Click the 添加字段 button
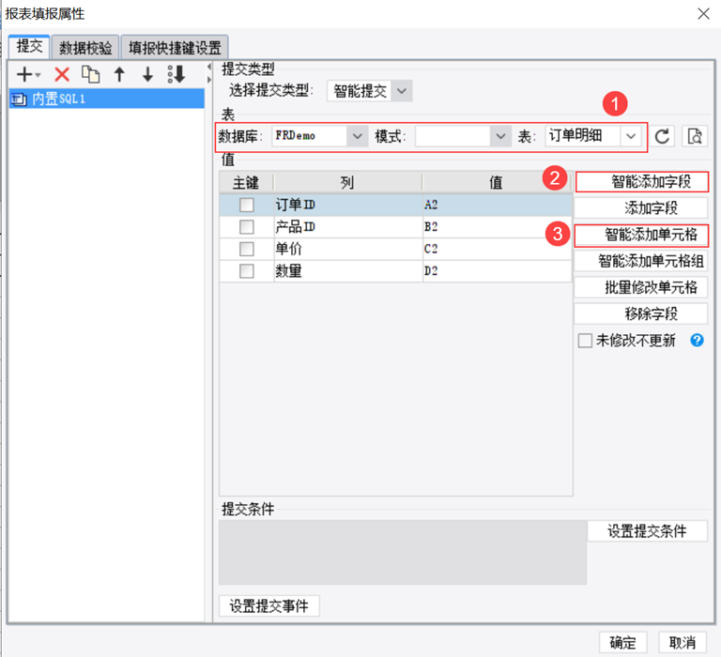Image resolution: width=721 pixels, height=657 pixels. click(641, 207)
